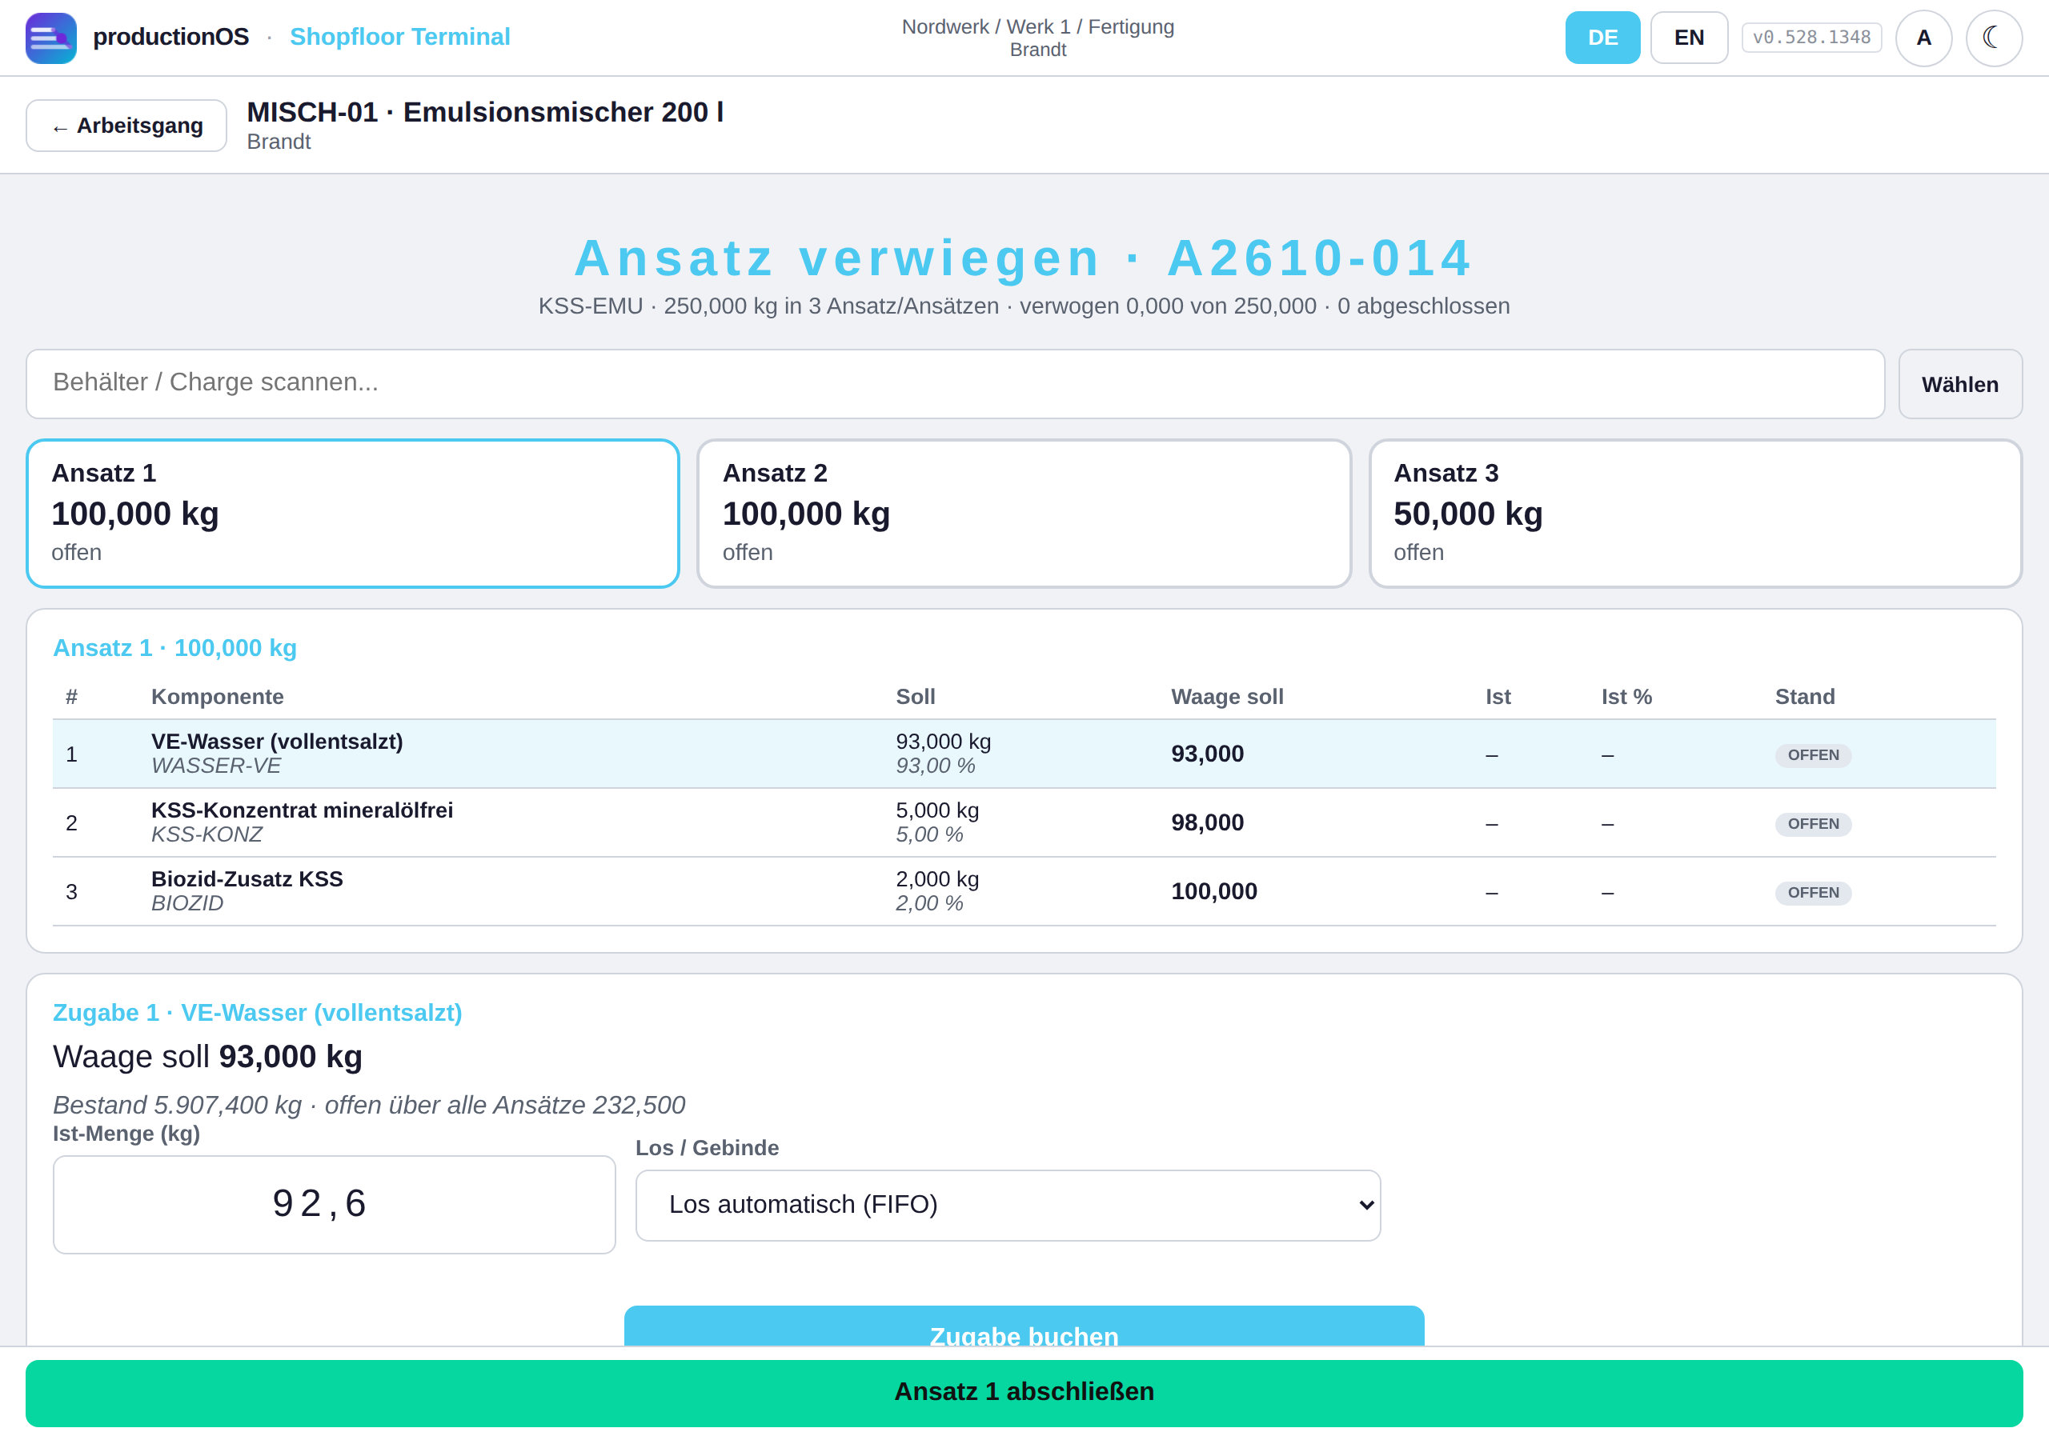Switch language to EN

click(x=1689, y=38)
